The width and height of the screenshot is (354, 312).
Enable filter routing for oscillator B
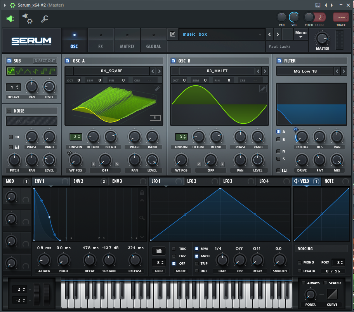[x=278, y=139]
